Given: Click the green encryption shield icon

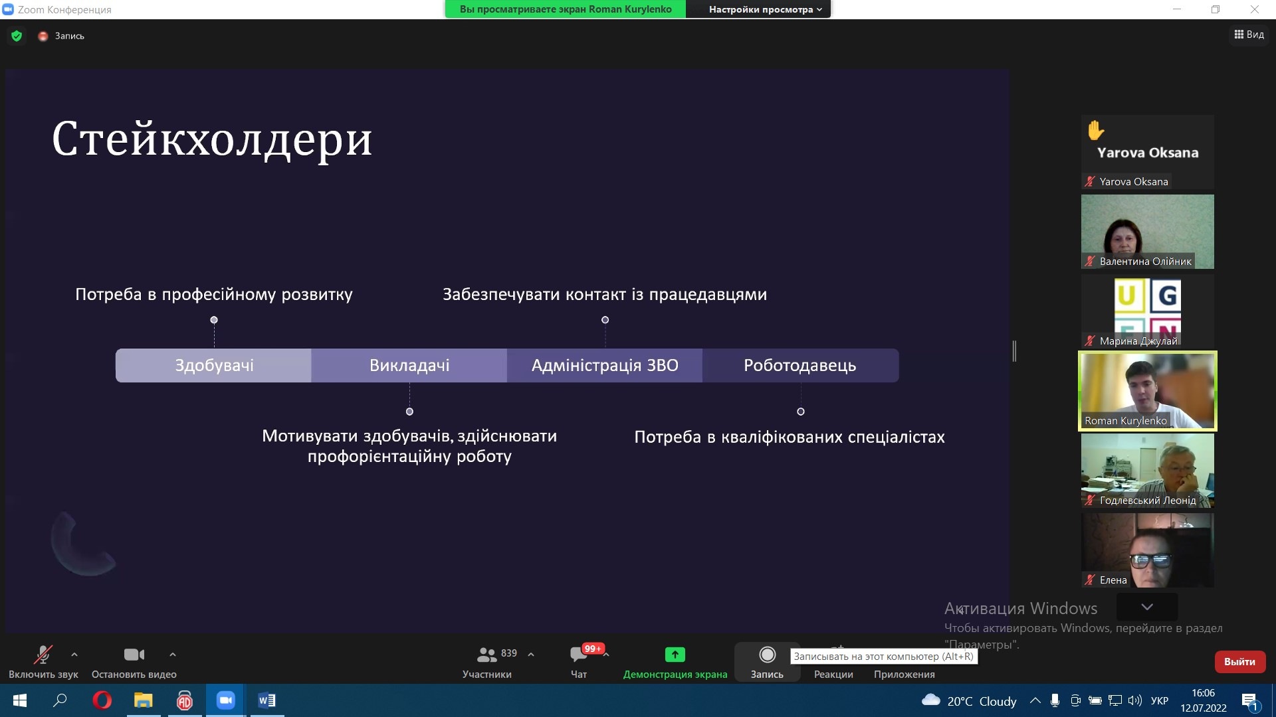Looking at the screenshot, I should pos(17,36).
